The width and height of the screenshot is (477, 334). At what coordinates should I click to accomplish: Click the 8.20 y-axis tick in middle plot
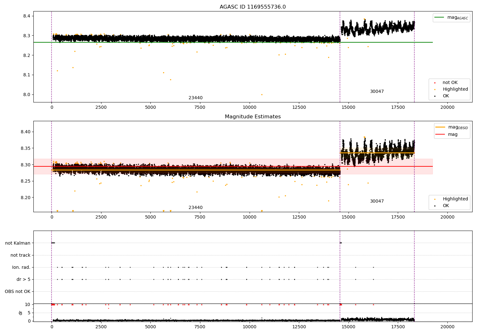tap(25, 198)
